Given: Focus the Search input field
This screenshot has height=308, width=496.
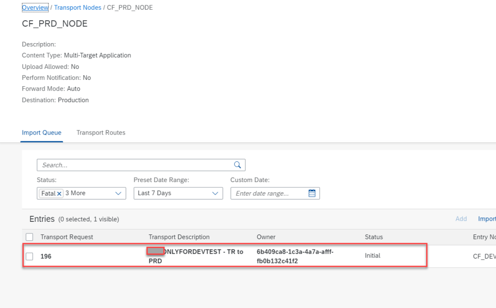Looking at the screenshot, I should (136, 165).
